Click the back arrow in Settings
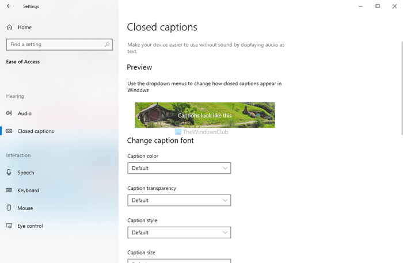The width and height of the screenshot is (403, 263). point(9,6)
